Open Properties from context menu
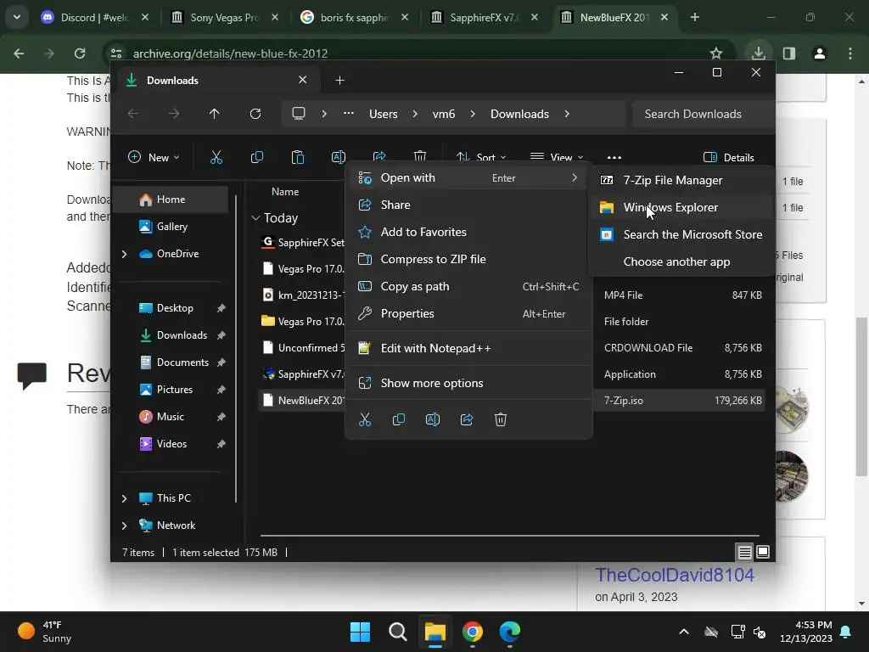The height and width of the screenshot is (652, 869). pos(468,313)
